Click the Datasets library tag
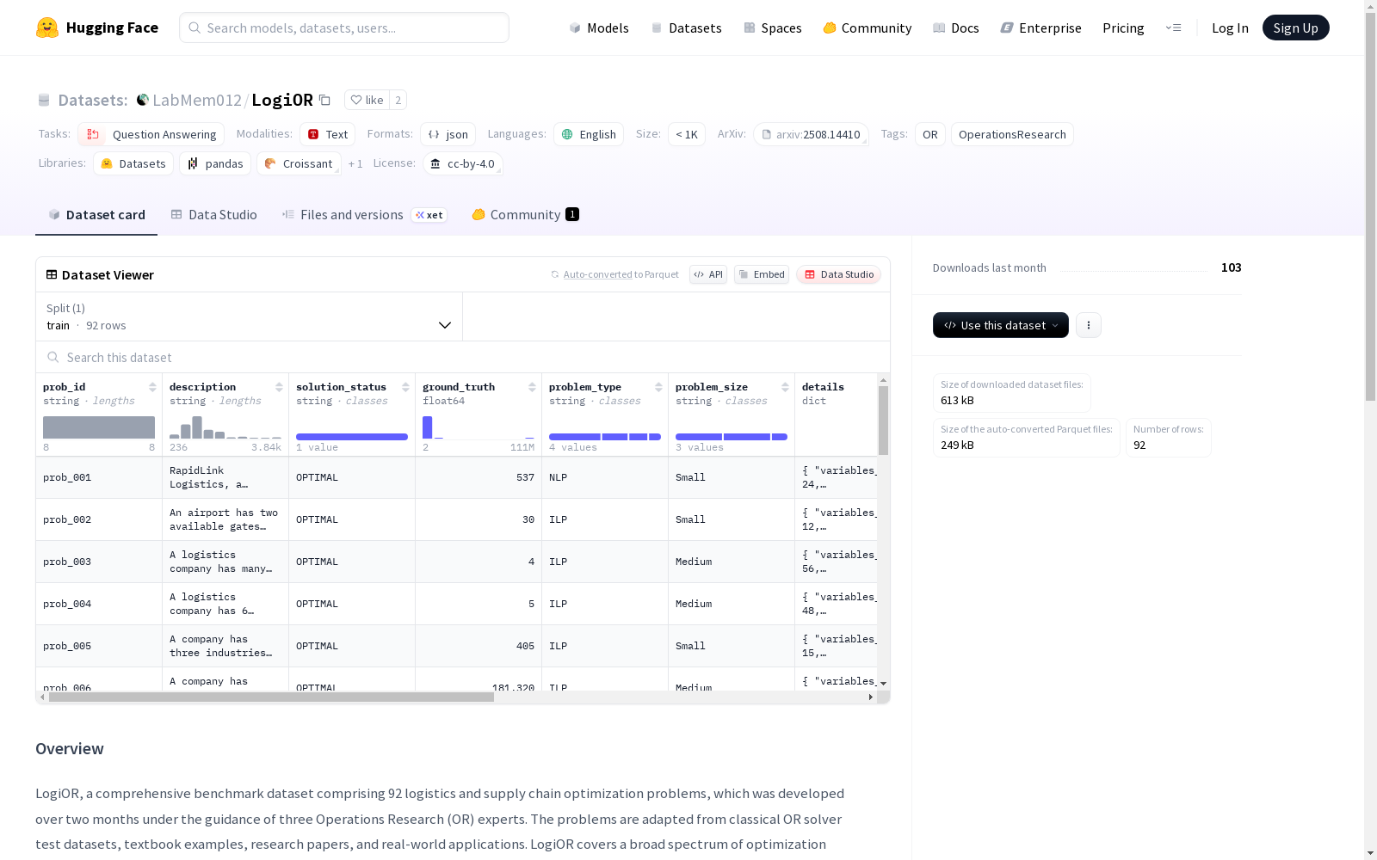Image resolution: width=1377 pixels, height=860 pixels. [x=133, y=163]
